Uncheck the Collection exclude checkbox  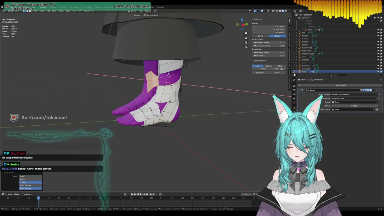click(374, 18)
